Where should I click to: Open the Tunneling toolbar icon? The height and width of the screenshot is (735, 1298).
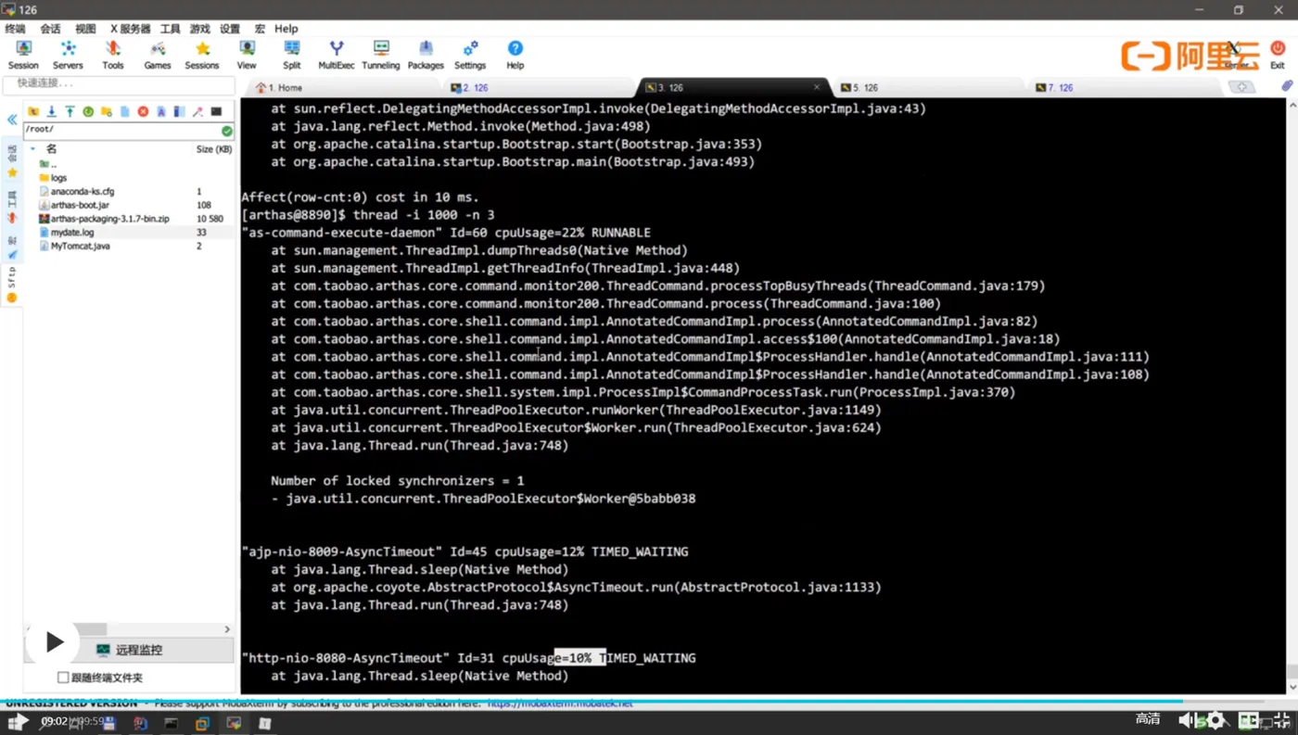click(381, 55)
